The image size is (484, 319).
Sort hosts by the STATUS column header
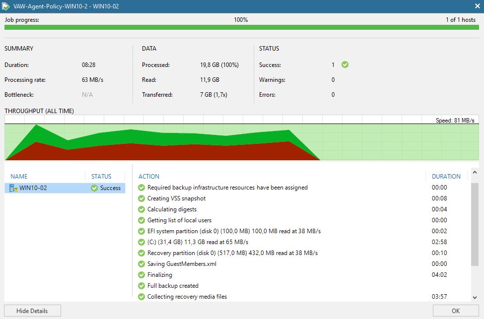[x=101, y=177]
